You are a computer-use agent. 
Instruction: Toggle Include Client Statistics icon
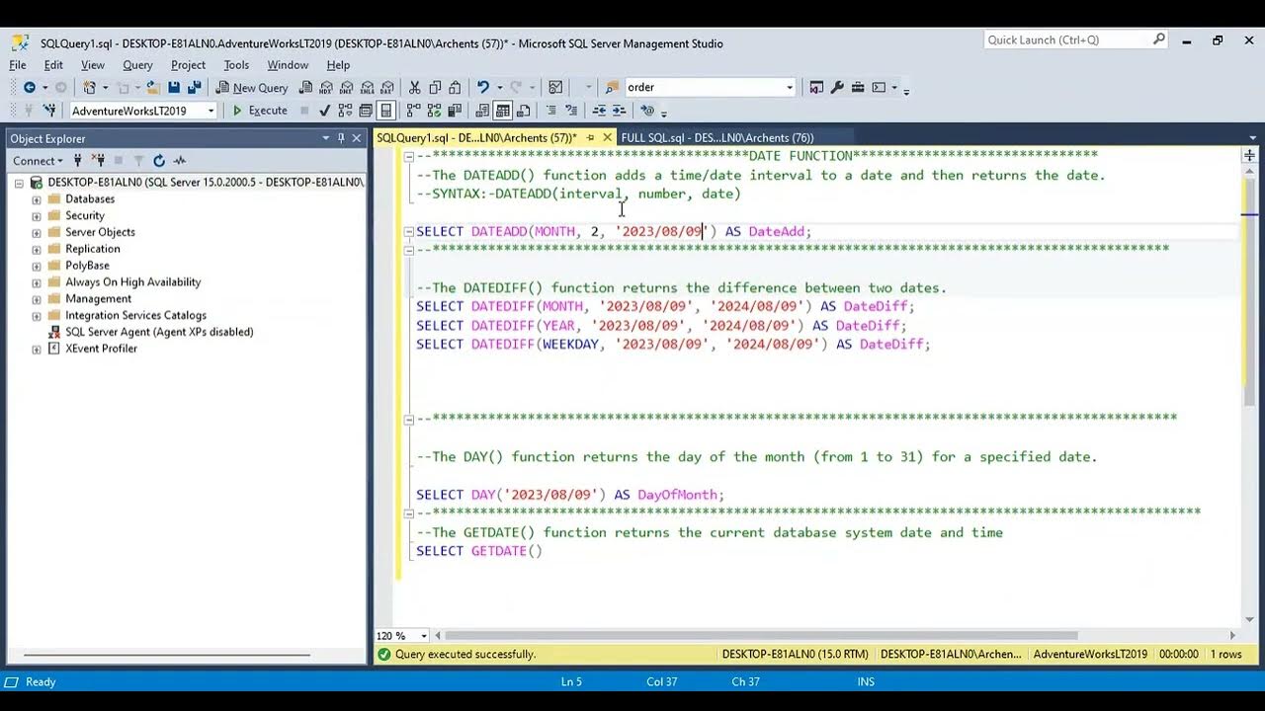tap(455, 111)
